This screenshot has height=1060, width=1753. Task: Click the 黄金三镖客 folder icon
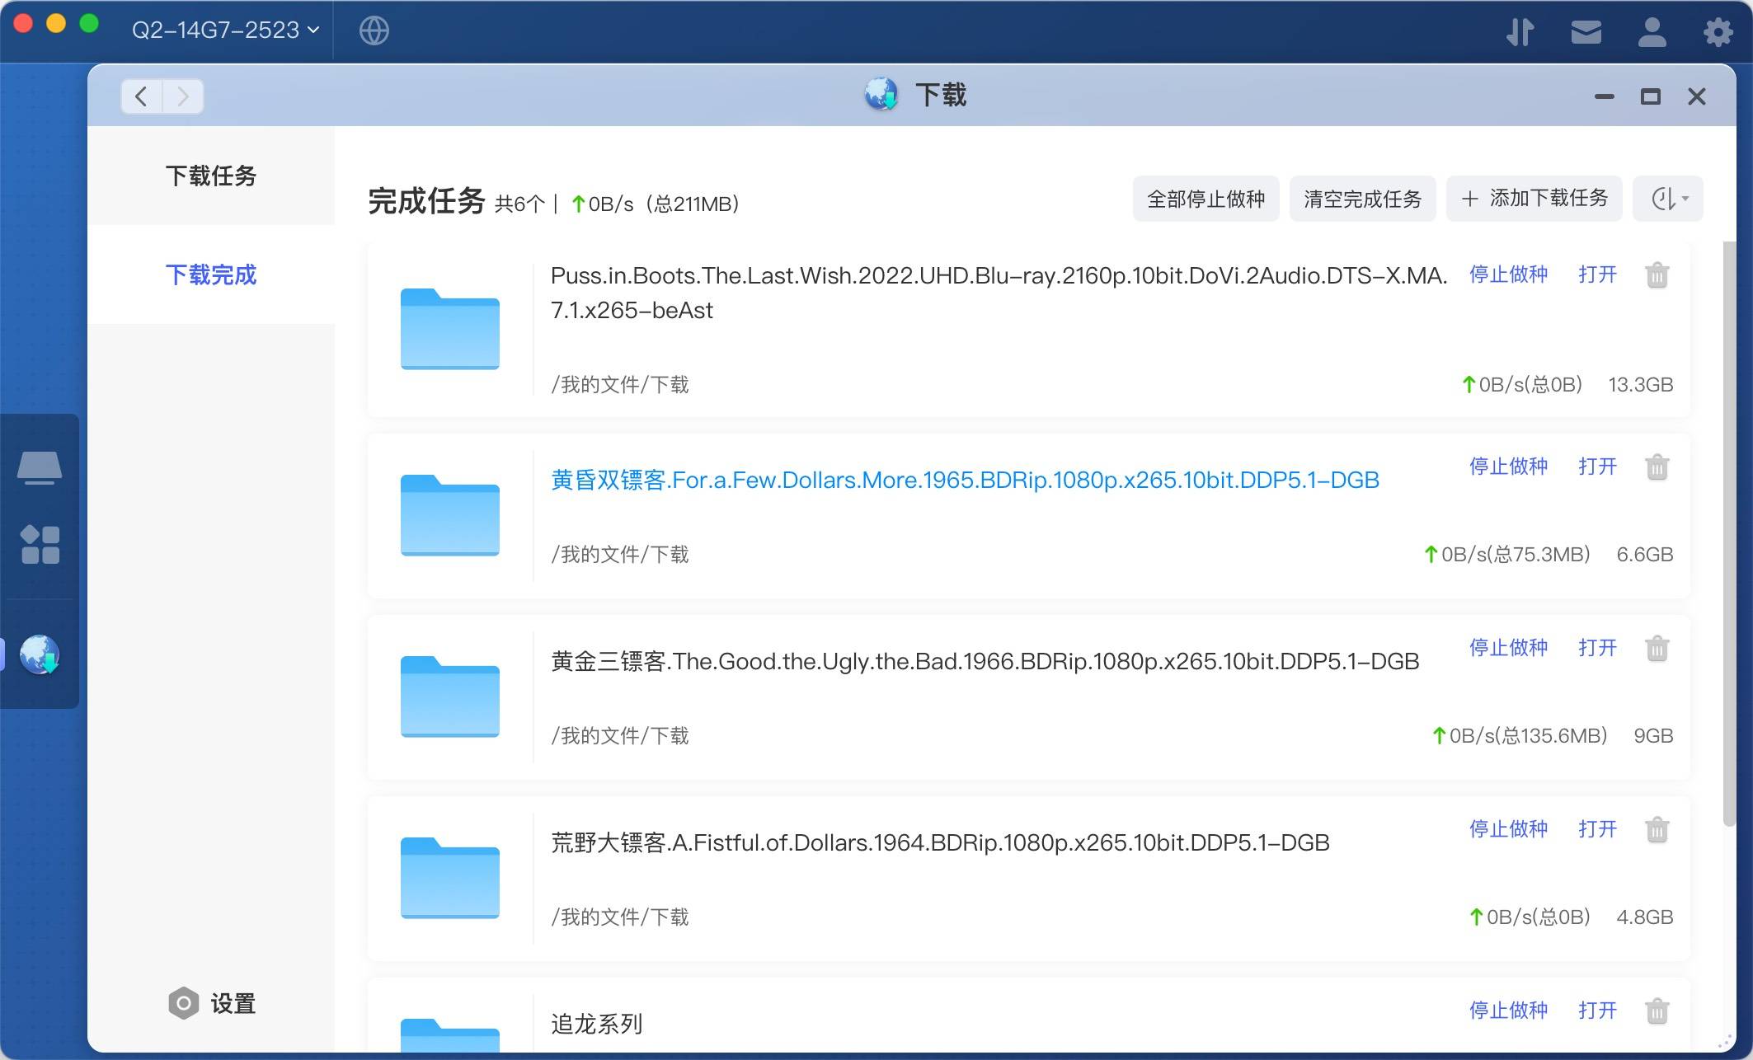point(449,697)
